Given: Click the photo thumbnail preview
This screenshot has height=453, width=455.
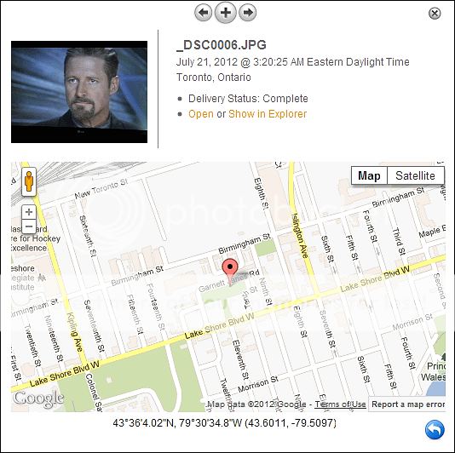Looking at the screenshot, I should point(79,92).
